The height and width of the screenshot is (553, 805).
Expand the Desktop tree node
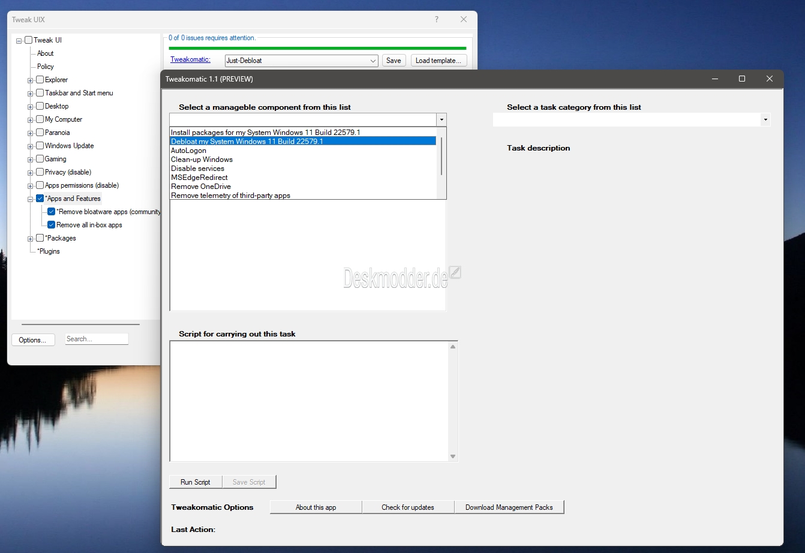(30, 107)
